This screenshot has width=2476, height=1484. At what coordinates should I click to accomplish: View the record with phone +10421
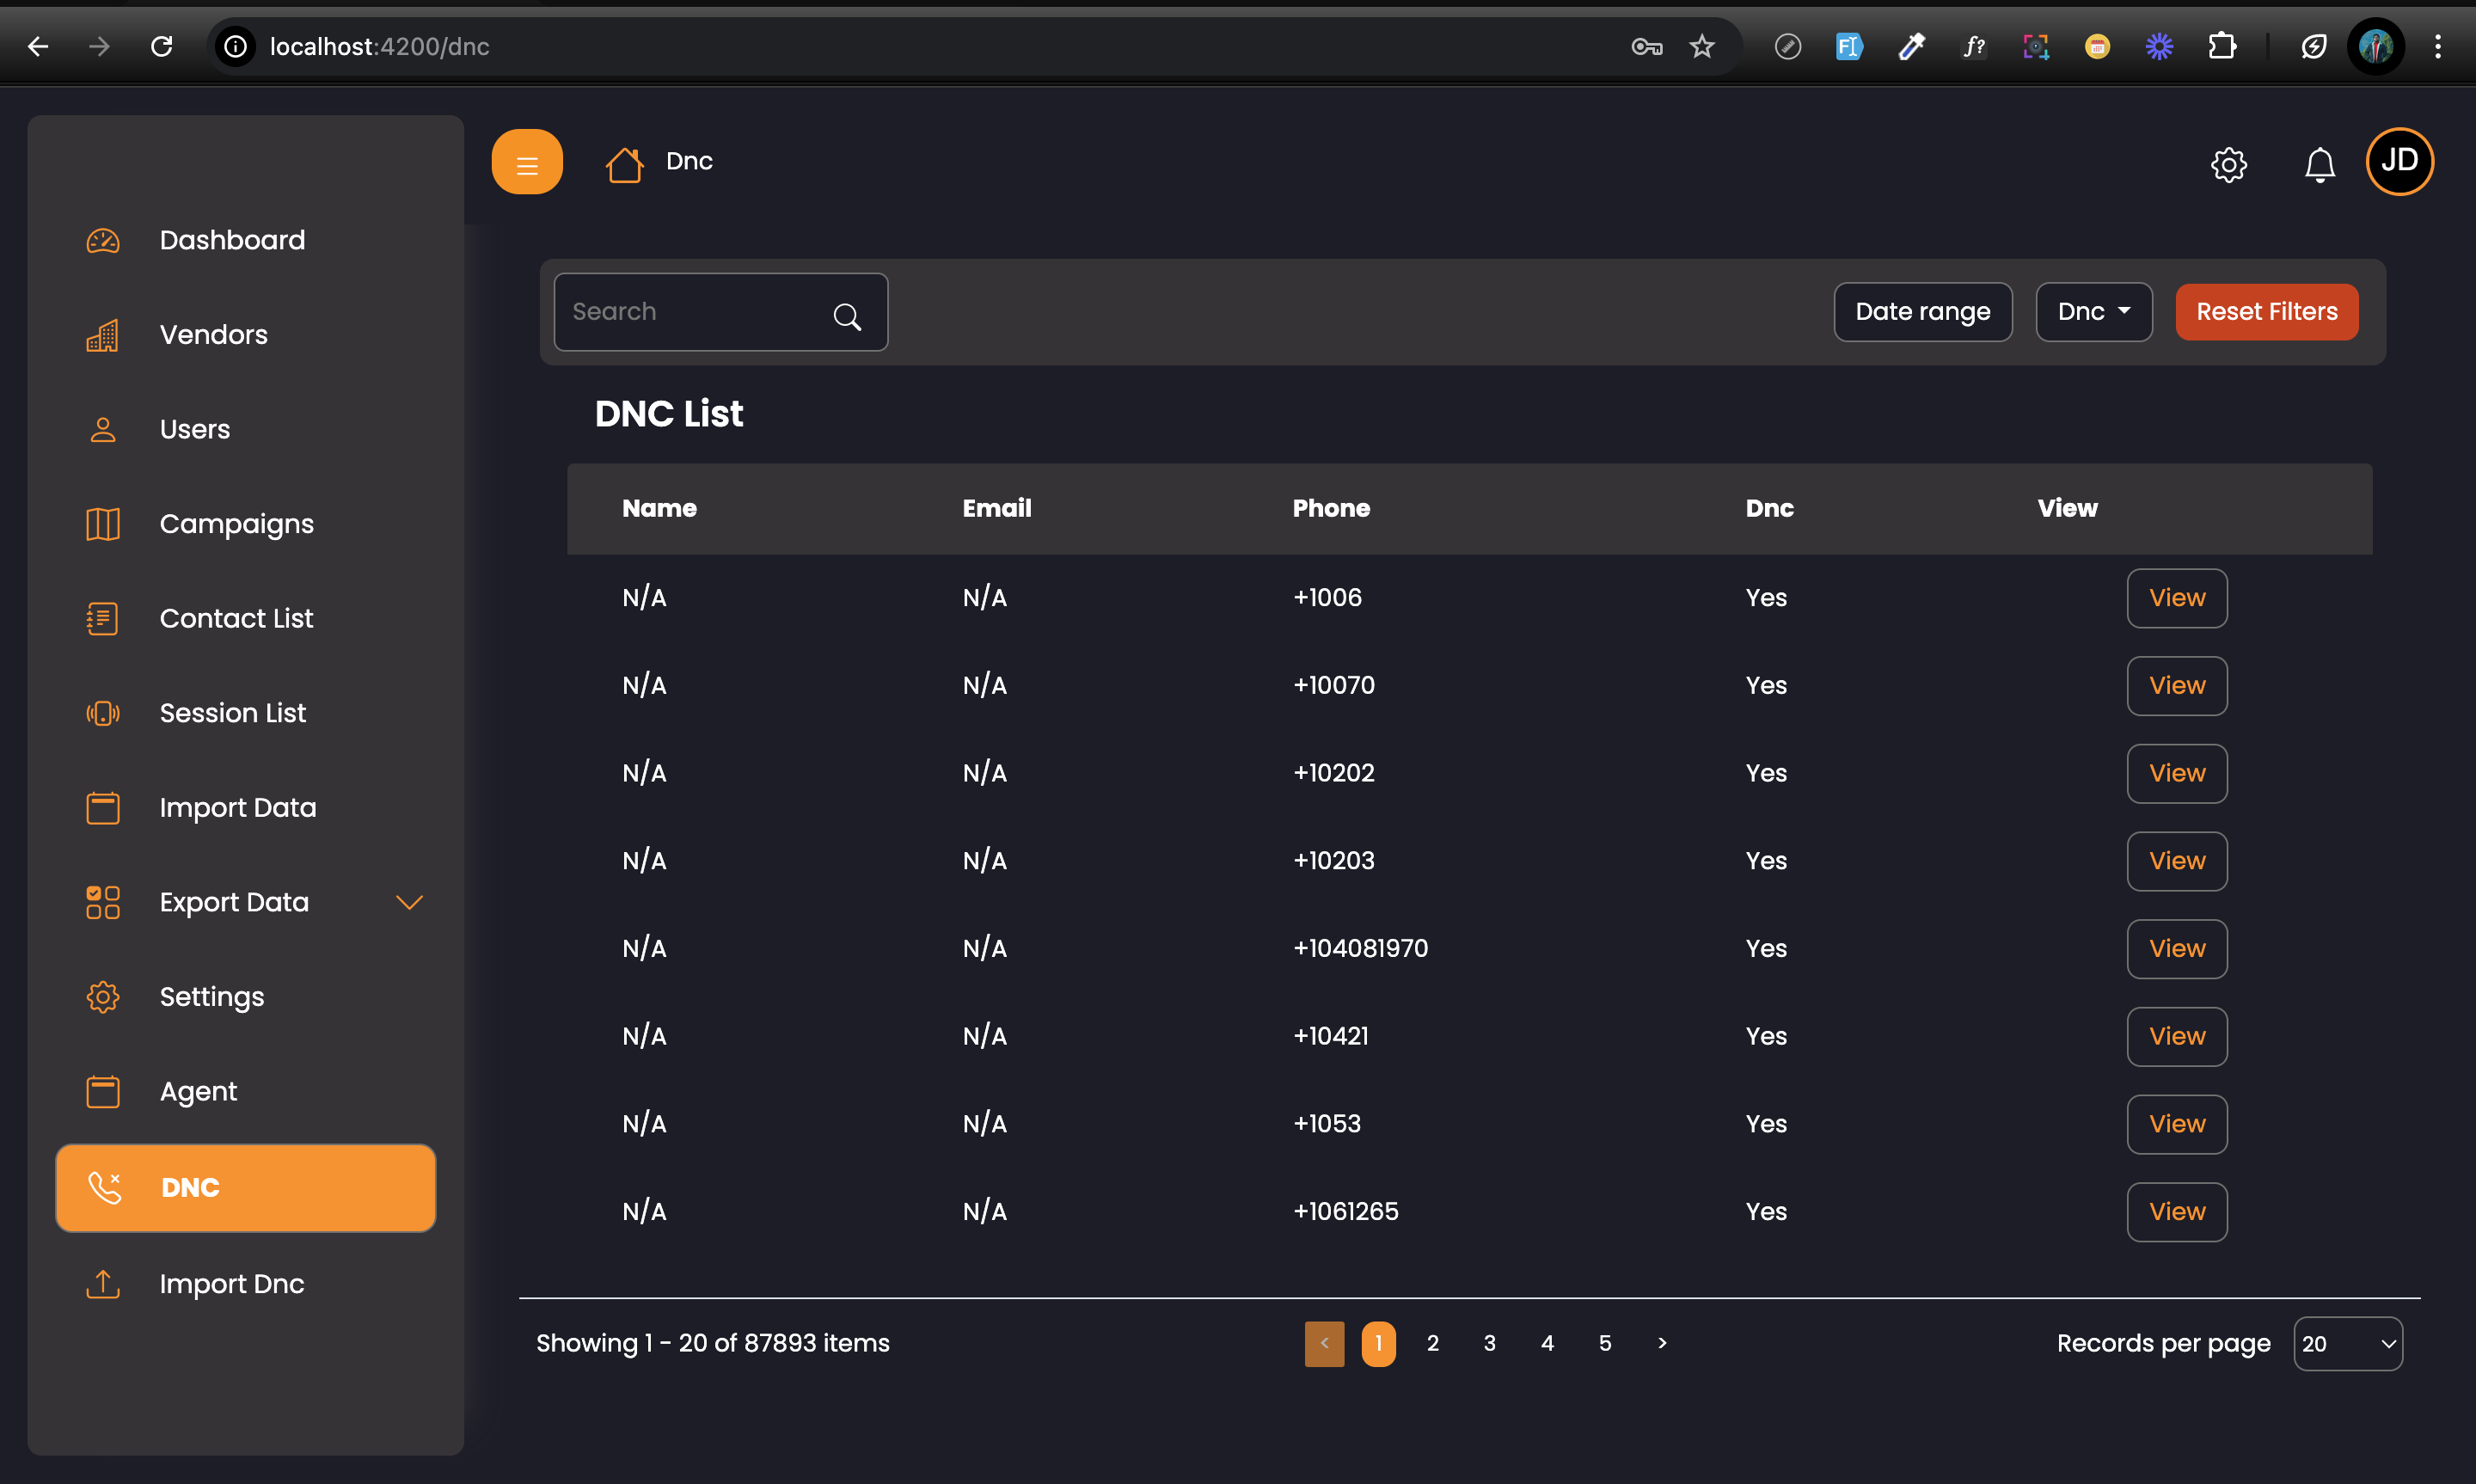click(2176, 1037)
